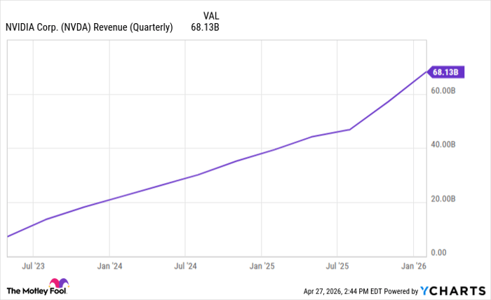Click the 68.13B purple value flag
The height and width of the screenshot is (300, 491).
445,72
